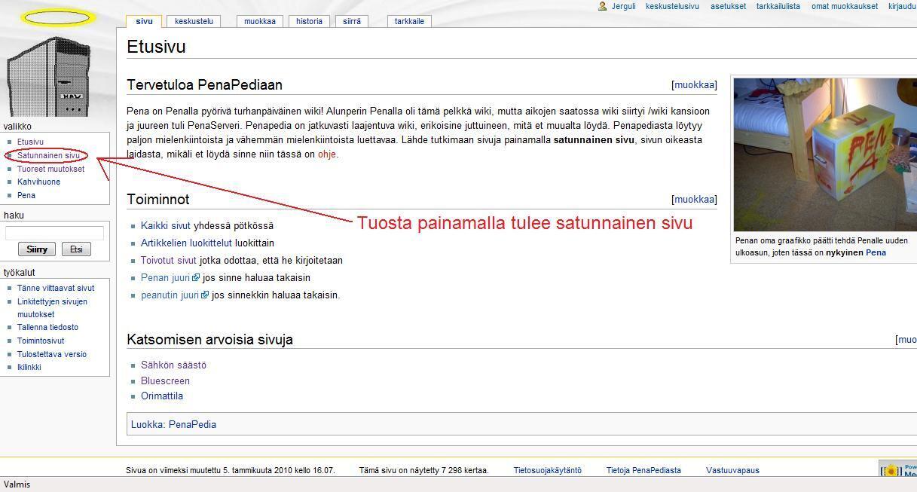This screenshot has height=492, width=917.
Task: Open asetukset in the user menu
Action: (x=728, y=6)
